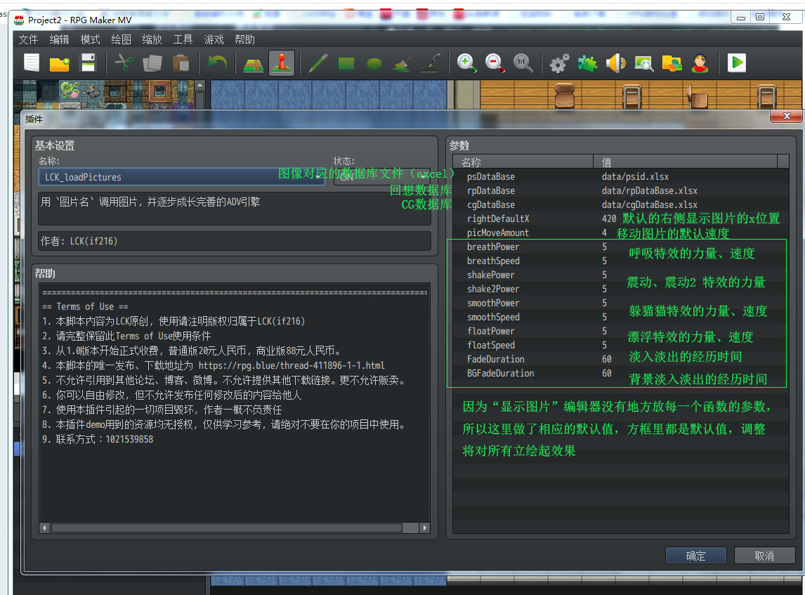Select the psDataBase parameter row
The width and height of the screenshot is (805, 595).
620,176
